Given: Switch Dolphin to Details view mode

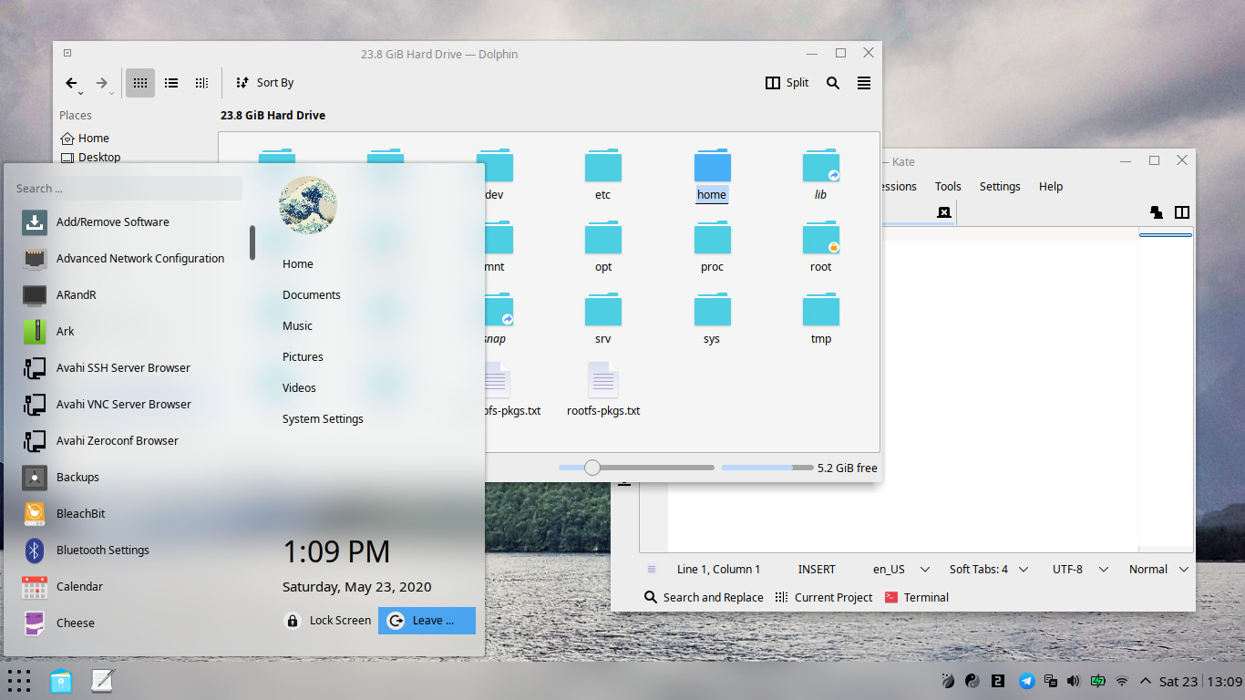Looking at the screenshot, I should point(201,83).
